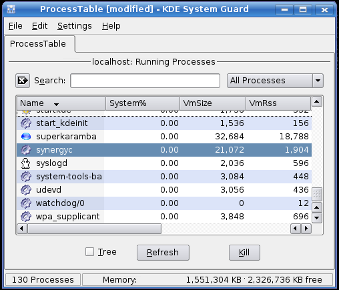Enable the Tree view checkbox
Viewport: 339px width, 290px height.
89,252
